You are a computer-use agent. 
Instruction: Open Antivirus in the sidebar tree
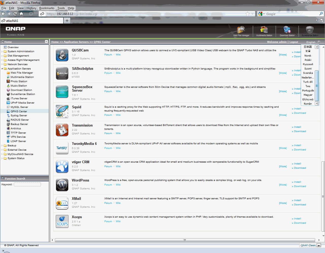tap(16, 129)
